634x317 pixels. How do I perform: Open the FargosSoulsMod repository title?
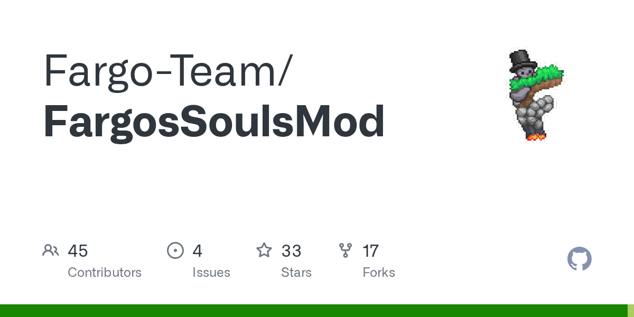pos(214,122)
